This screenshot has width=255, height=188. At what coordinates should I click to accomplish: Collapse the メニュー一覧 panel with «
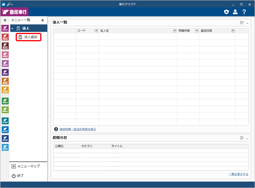click(43, 20)
